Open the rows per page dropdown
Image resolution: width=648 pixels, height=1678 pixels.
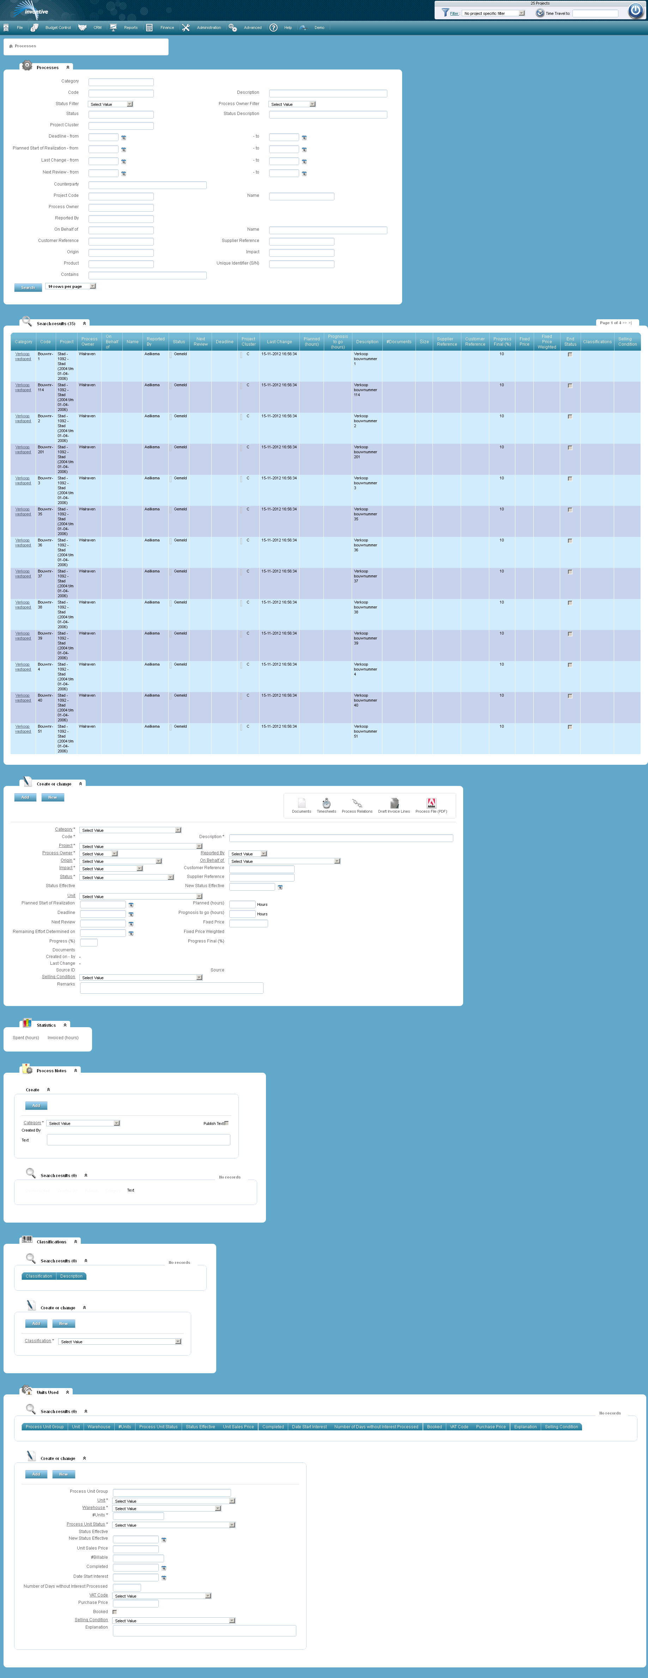[x=71, y=287]
